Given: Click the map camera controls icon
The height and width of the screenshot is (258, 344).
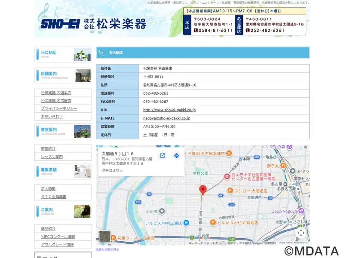Looking at the screenshot, I should (x=301, y=233).
